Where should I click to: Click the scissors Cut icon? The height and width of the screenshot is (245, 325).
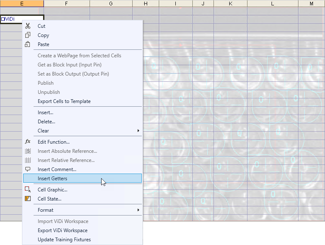pyautogui.click(x=28, y=26)
